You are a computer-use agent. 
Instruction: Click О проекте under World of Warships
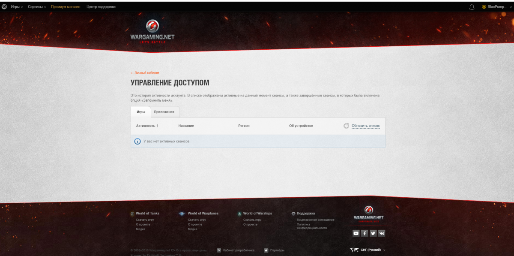coord(251,224)
